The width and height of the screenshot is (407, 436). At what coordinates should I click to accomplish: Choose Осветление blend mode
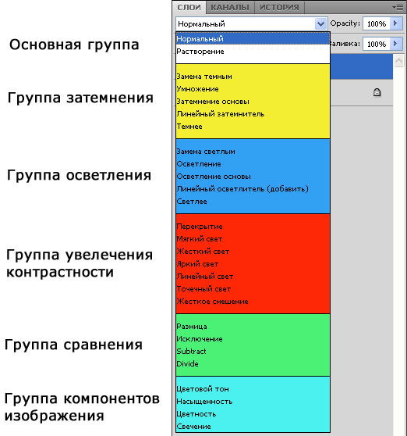[253, 164]
